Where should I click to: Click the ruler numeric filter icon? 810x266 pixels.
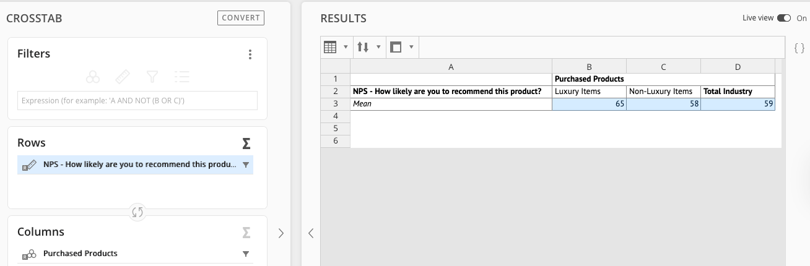point(123,77)
